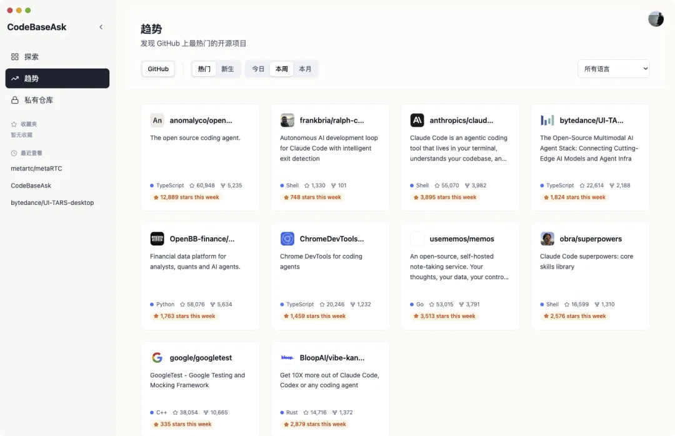Image resolution: width=675 pixels, height=436 pixels.
Task: Click the 2,879 stars this week badge
Action: (x=314, y=424)
